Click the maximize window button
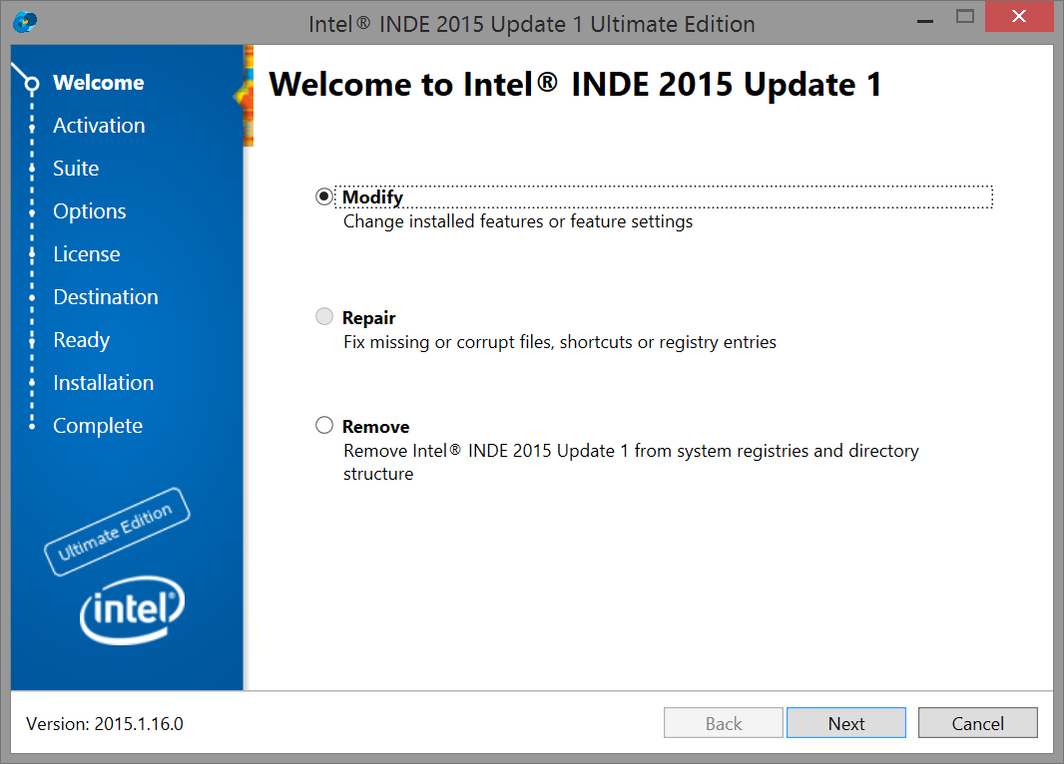This screenshot has width=1064, height=764. tap(965, 16)
